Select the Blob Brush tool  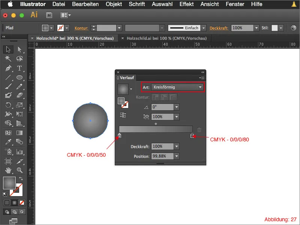[8, 95]
